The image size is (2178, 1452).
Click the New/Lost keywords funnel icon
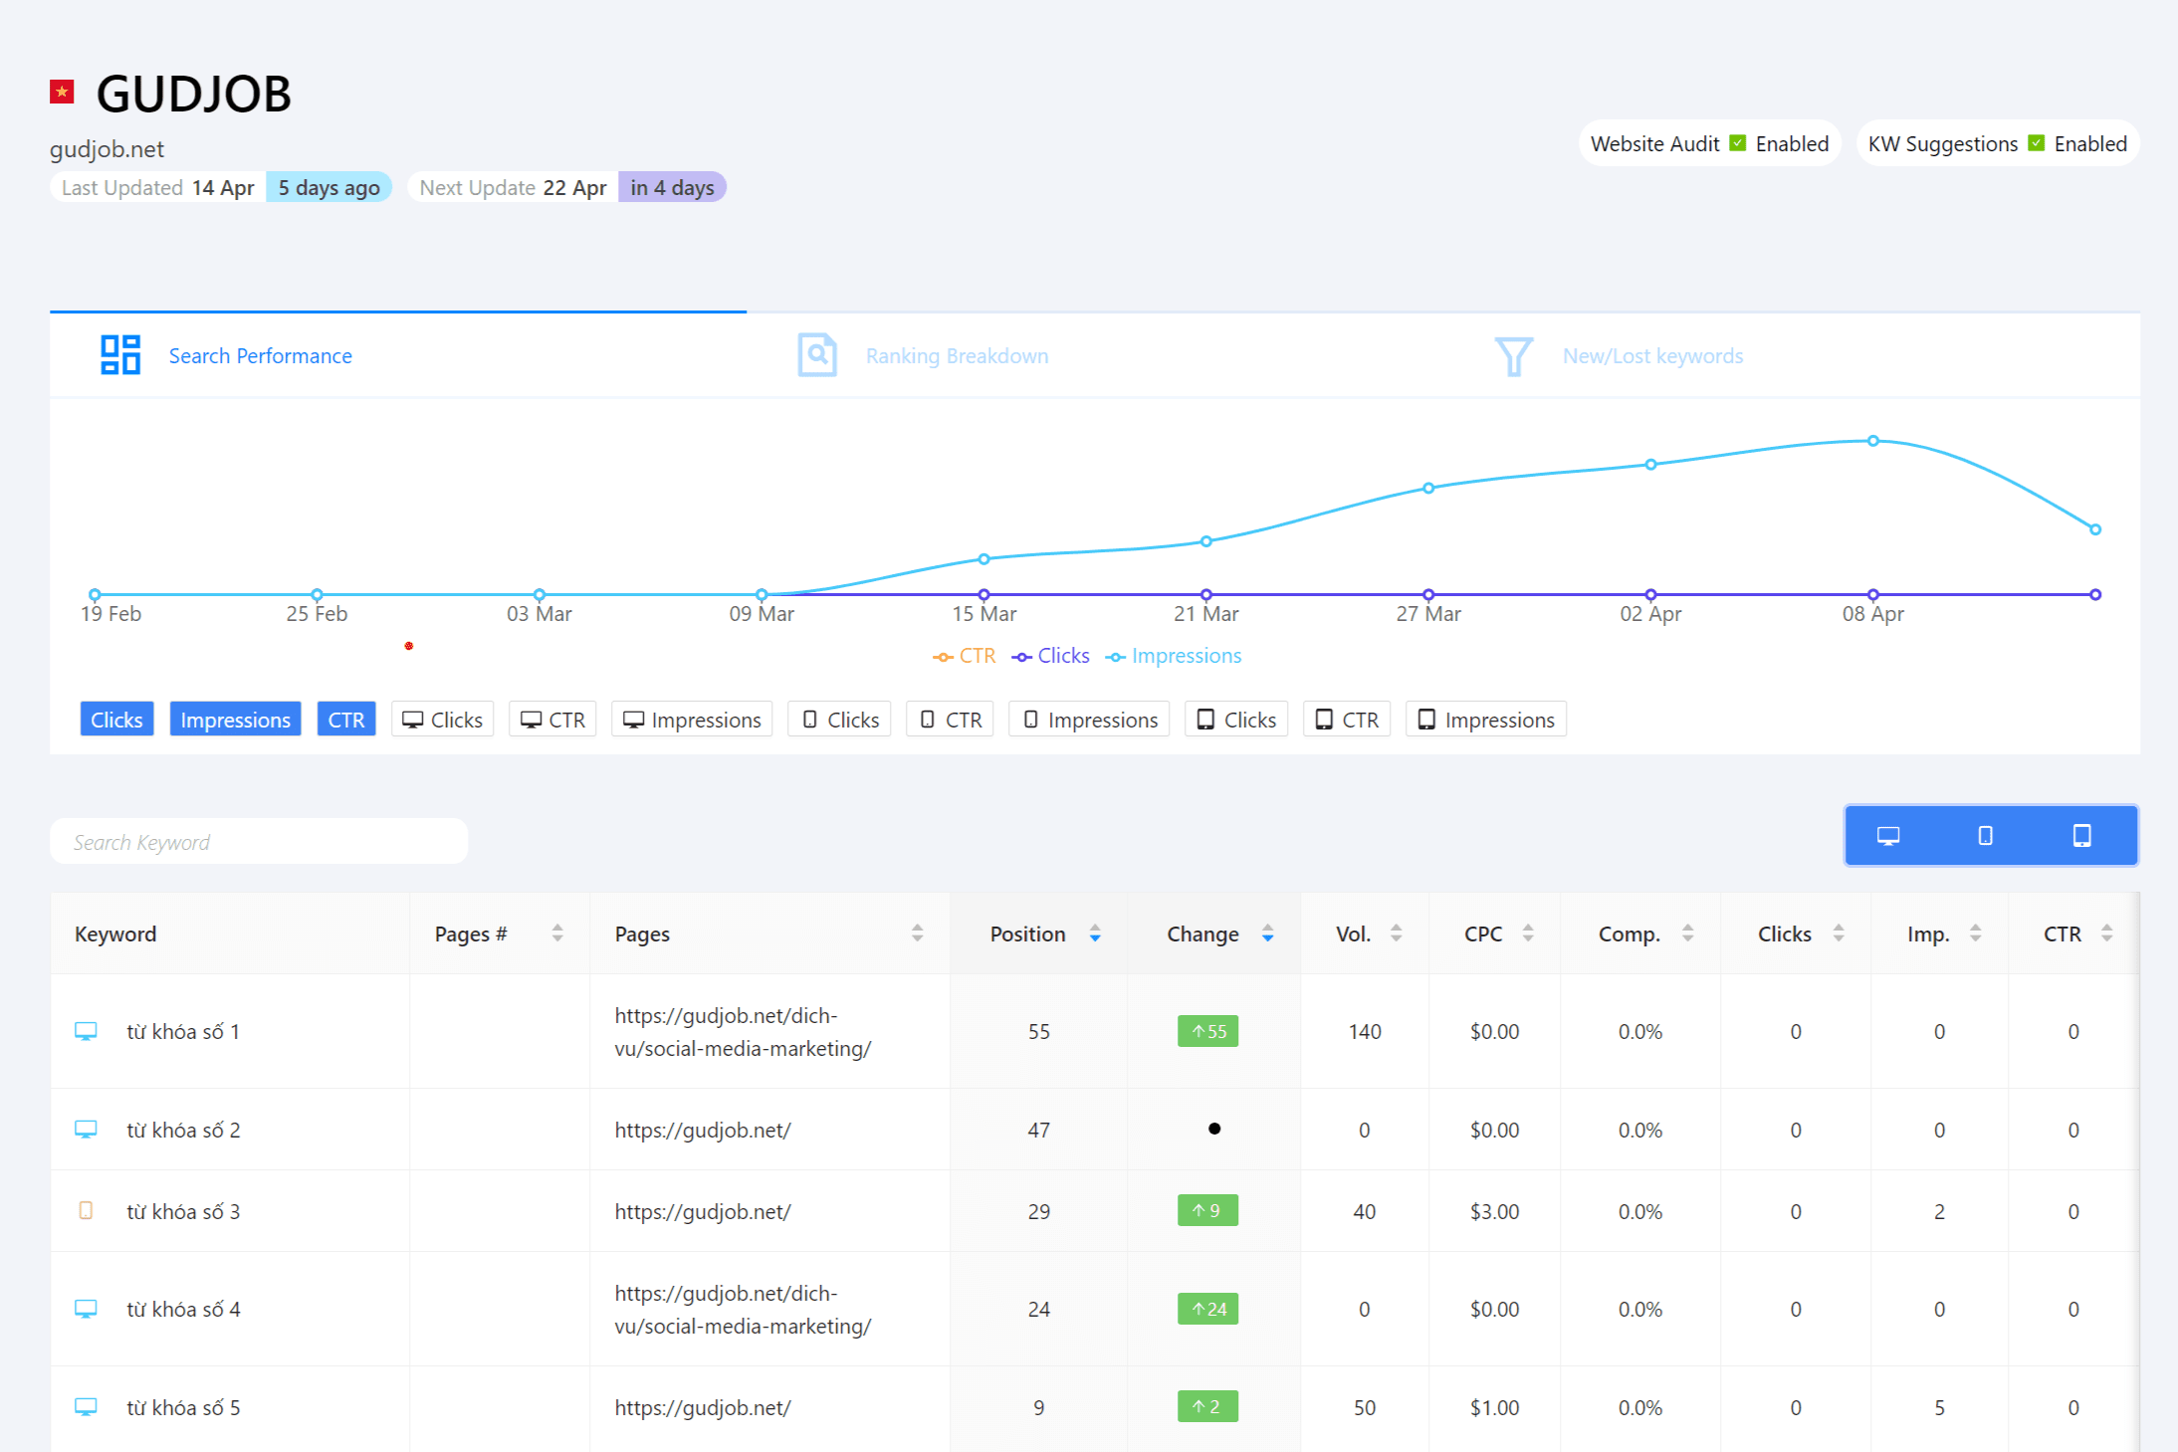pos(1514,356)
